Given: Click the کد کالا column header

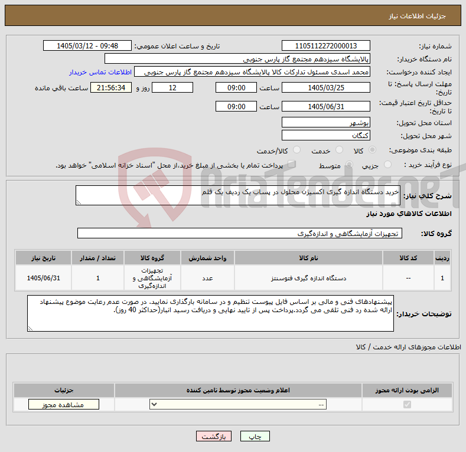Looking at the screenshot, I should click(408, 258).
